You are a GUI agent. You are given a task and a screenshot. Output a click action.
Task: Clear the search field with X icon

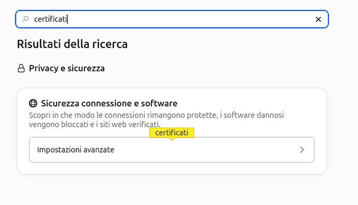(x=318, y=19)
